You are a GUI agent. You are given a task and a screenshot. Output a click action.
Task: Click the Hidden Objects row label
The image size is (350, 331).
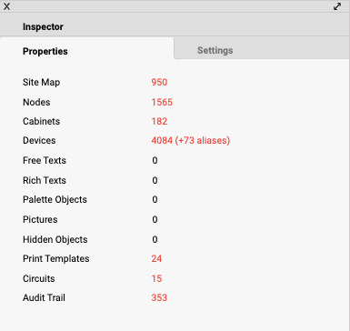tap(55, 239)
